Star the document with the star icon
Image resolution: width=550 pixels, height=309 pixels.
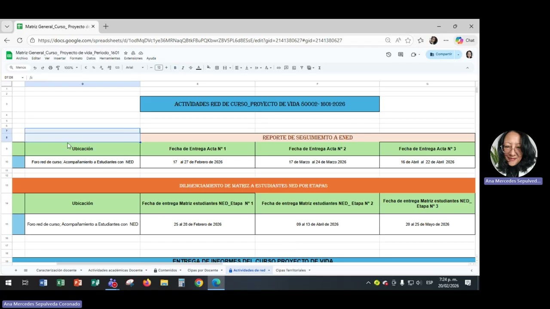(125, 53)
